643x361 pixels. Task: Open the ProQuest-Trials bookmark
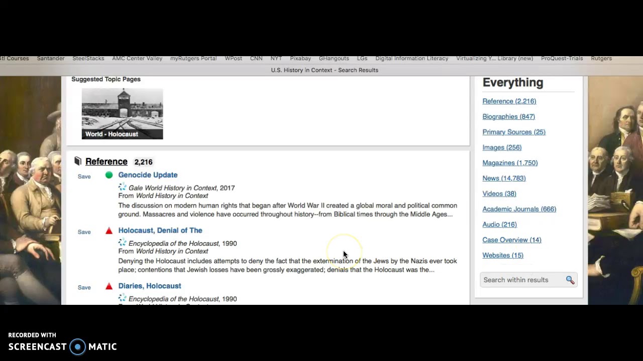(x=562, y=58)
